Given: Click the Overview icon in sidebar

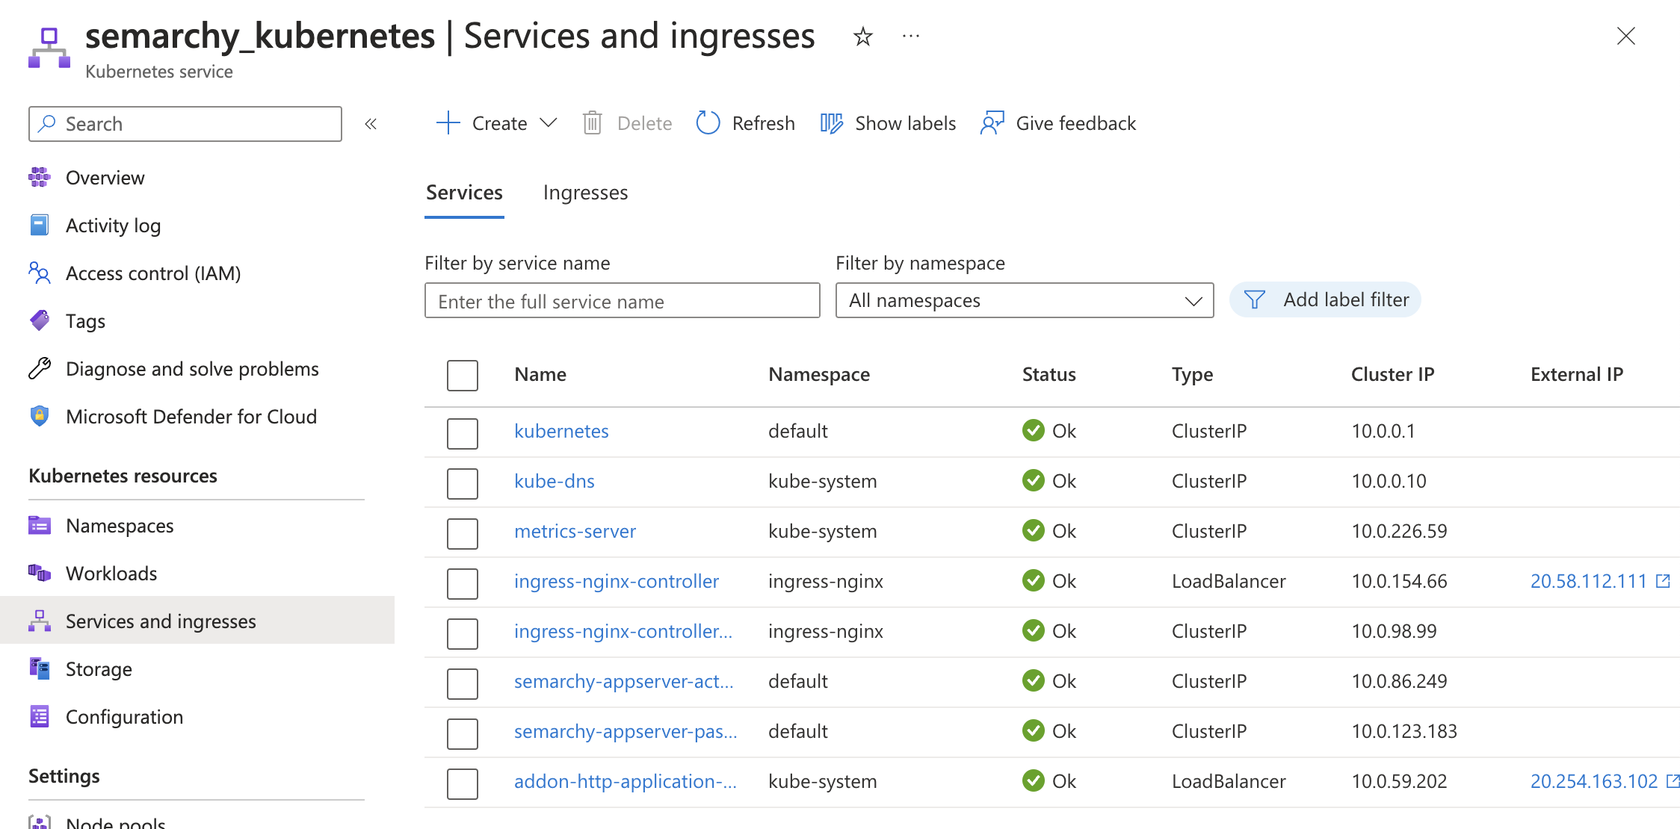Looking at the screenshot, I should (x=40, y=178).
